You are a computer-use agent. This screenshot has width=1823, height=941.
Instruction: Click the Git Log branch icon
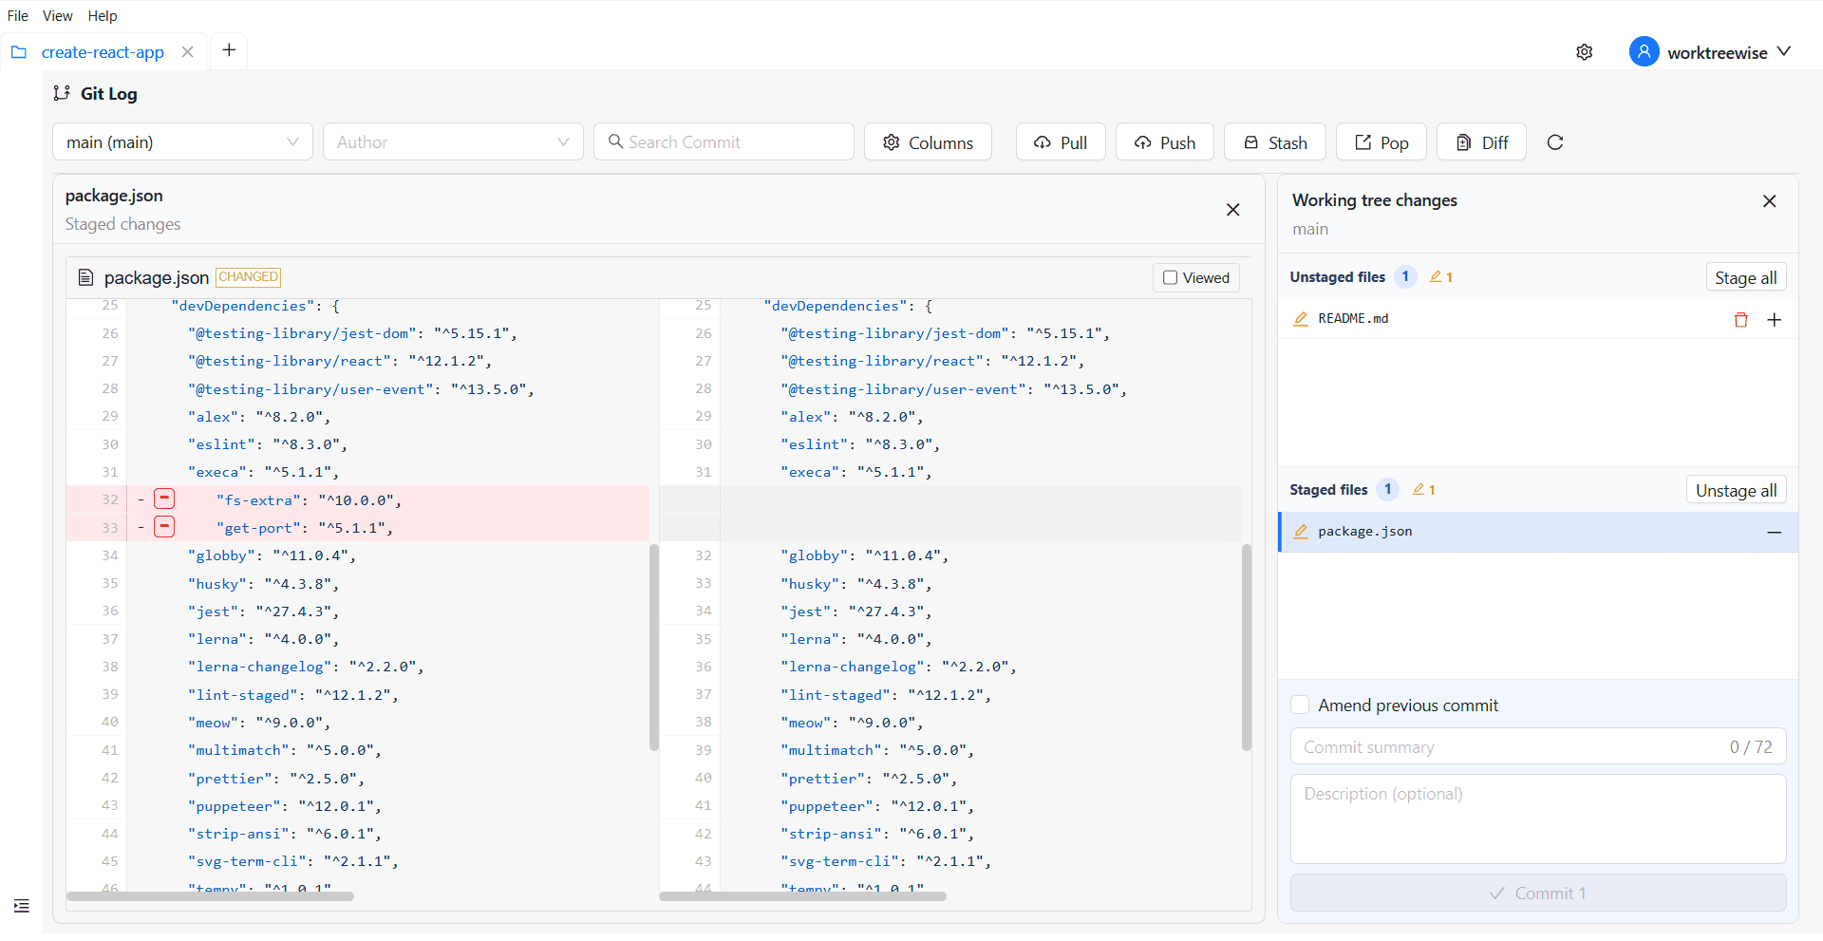[x=62, y=93]
